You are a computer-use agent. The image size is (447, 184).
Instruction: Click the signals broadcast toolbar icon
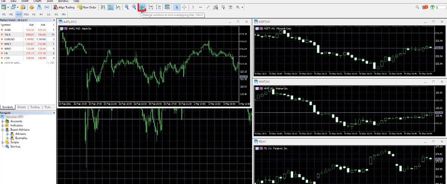coord(47,7)
